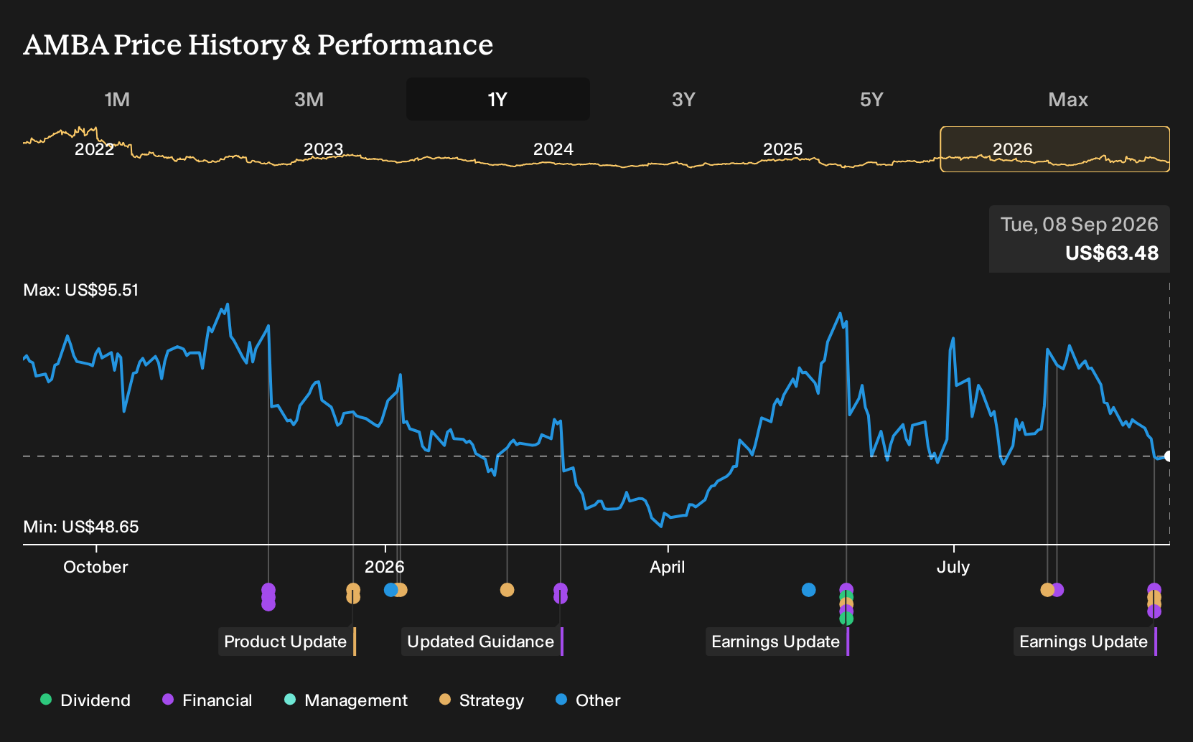
Task: Click the AMBA Price History & Performance heading
Action: click(x=258, y=44)
